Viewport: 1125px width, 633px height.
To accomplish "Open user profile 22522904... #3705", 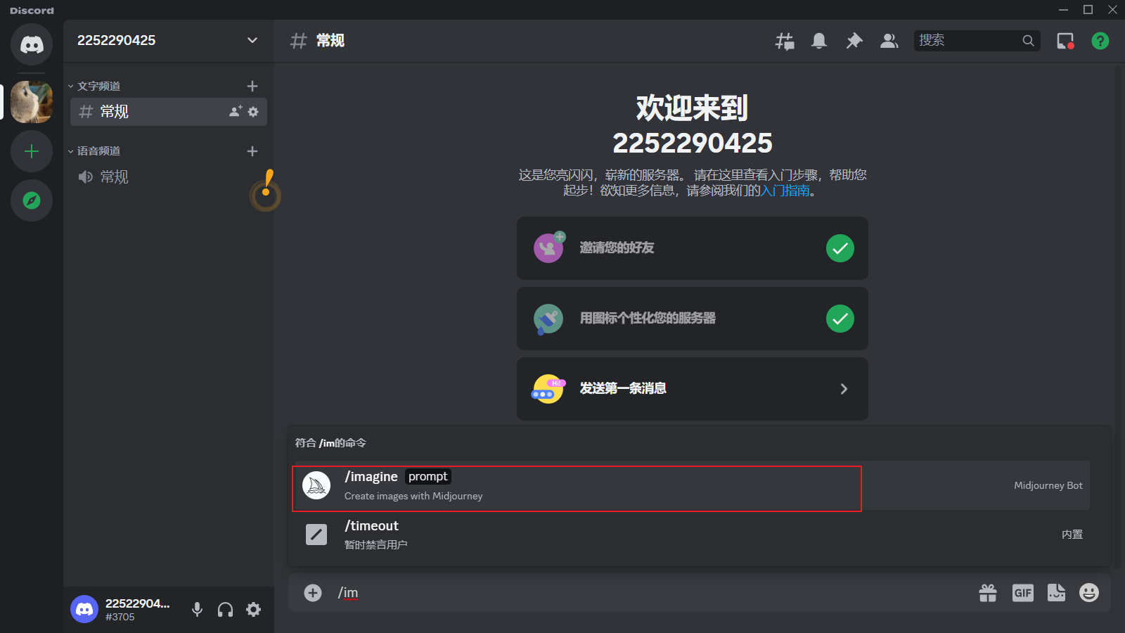I will [x=121, y=609].
